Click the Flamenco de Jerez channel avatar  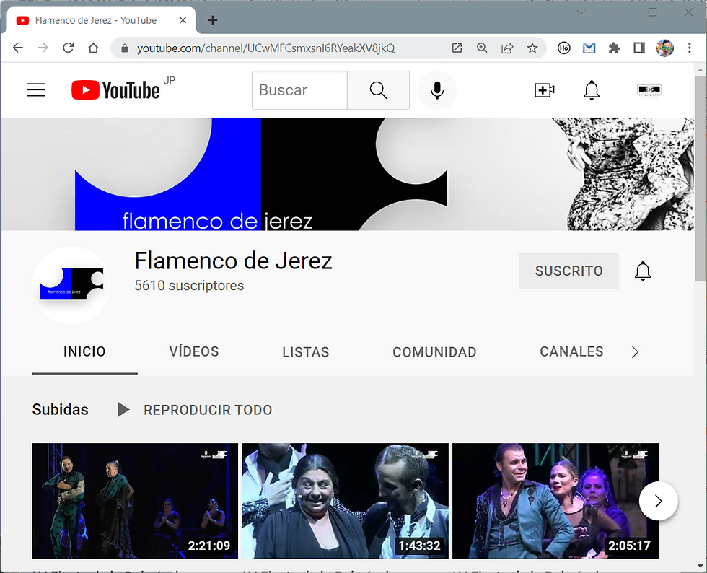pos(71,285)
